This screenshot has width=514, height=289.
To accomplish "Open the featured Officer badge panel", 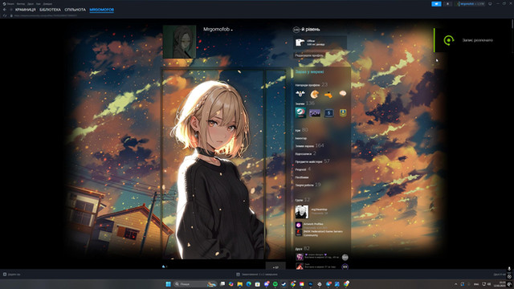I will 320,43.
